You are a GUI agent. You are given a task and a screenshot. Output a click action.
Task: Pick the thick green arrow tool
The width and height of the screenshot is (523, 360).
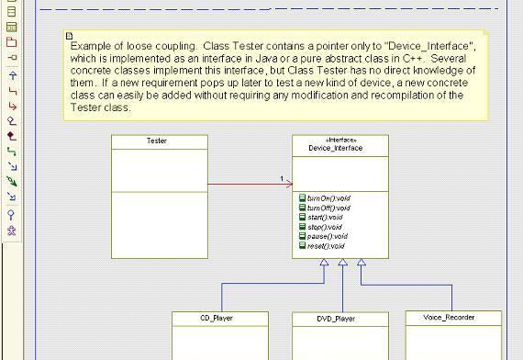point(12,182)
